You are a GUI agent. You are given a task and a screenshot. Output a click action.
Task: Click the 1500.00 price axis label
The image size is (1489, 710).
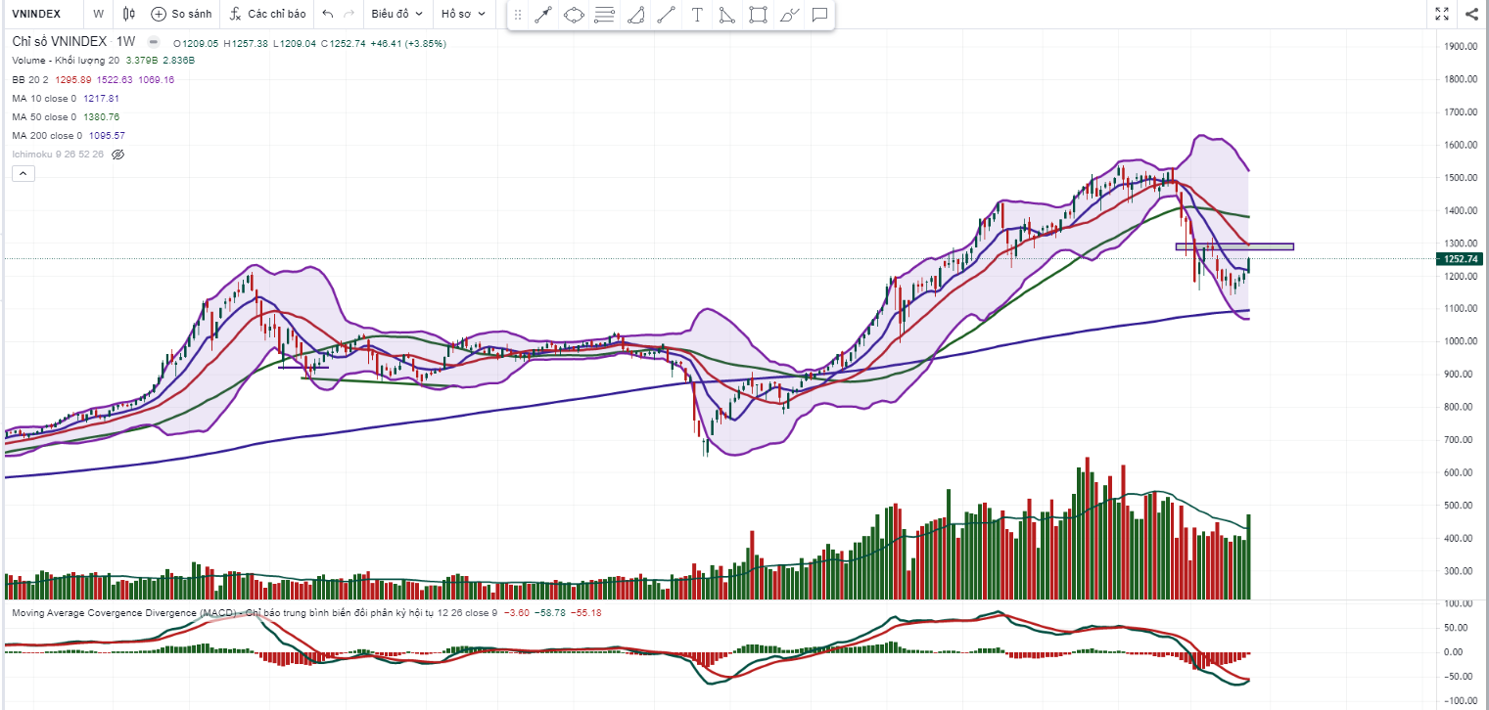[1461, 178]
